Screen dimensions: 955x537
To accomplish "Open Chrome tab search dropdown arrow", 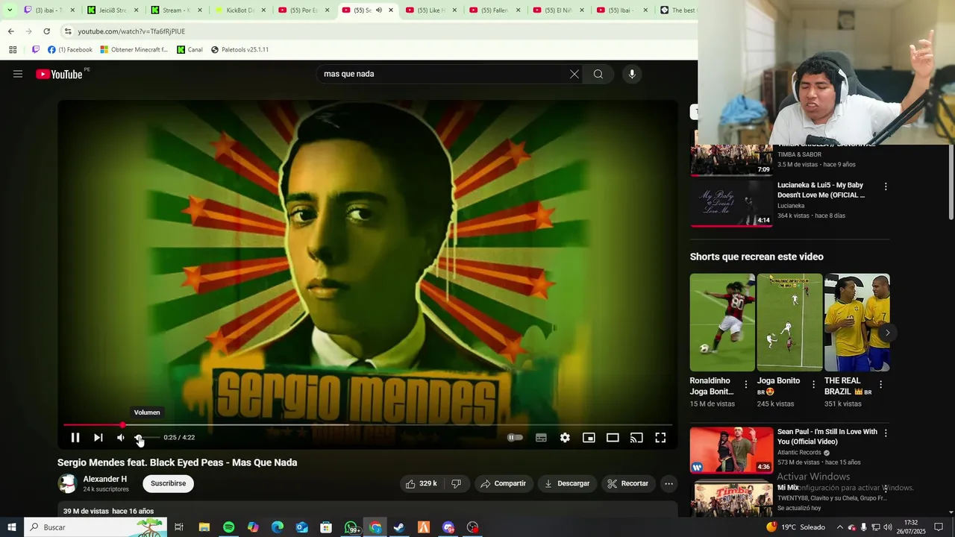I will [x=10, y=10].
